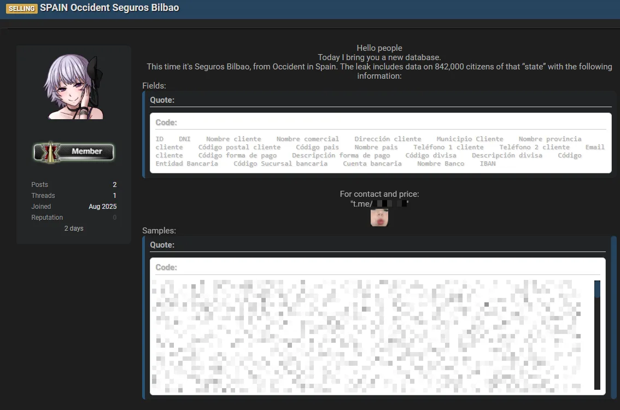This screenshot has height=410, width=620.
Task: Click the "Hello people" greeting line
Action: coord(379,48)
